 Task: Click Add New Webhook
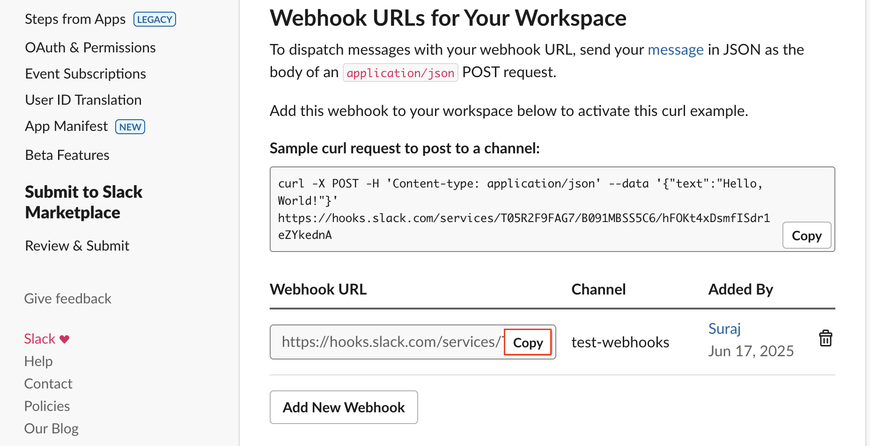point(343,407)
